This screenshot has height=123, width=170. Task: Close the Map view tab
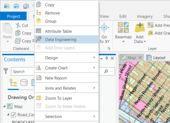[140, 57]
